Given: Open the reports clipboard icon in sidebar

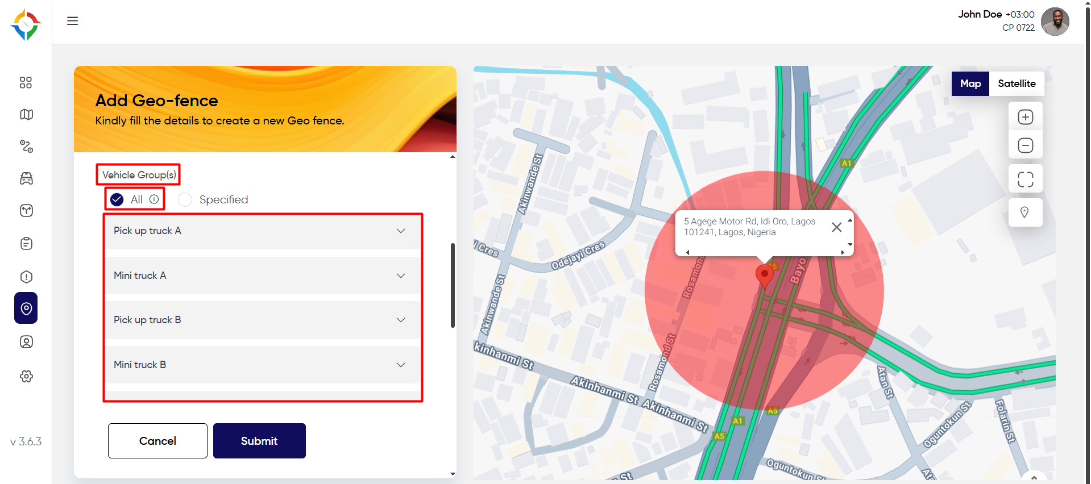Looking at the screenshot, I should coord(26,244).
